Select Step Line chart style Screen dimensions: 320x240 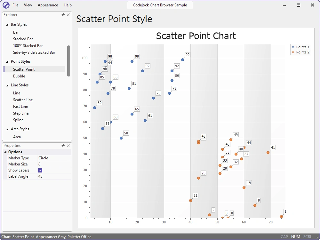[21, 113]
